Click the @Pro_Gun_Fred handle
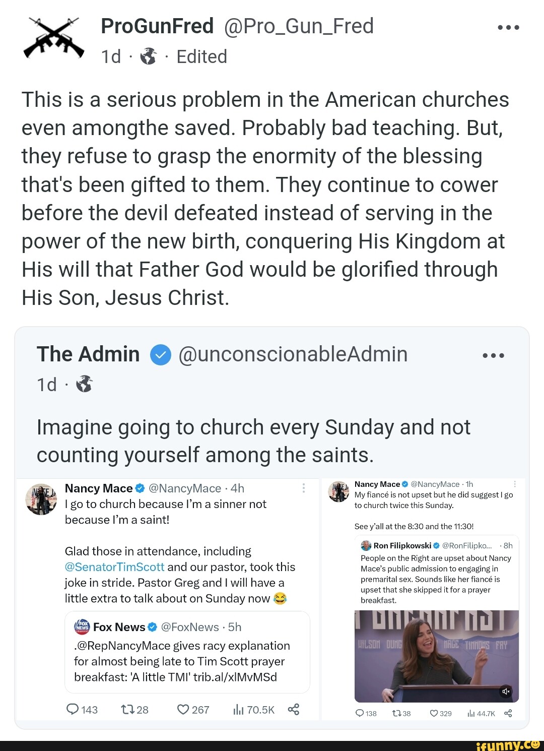 (298, 26)
